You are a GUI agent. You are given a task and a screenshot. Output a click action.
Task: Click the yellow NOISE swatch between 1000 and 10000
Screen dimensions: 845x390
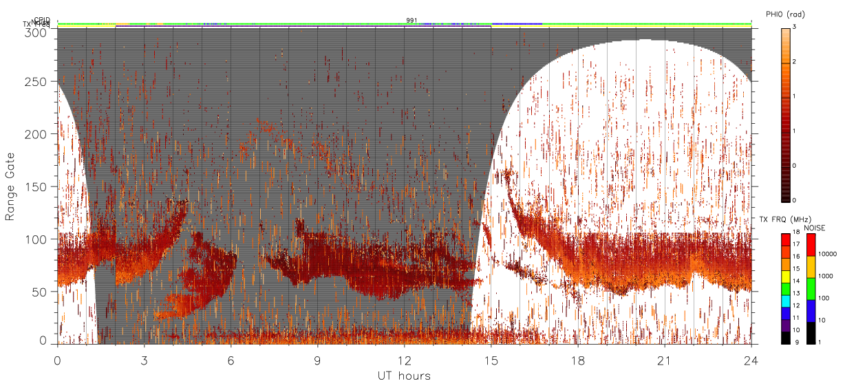(811, 266)
